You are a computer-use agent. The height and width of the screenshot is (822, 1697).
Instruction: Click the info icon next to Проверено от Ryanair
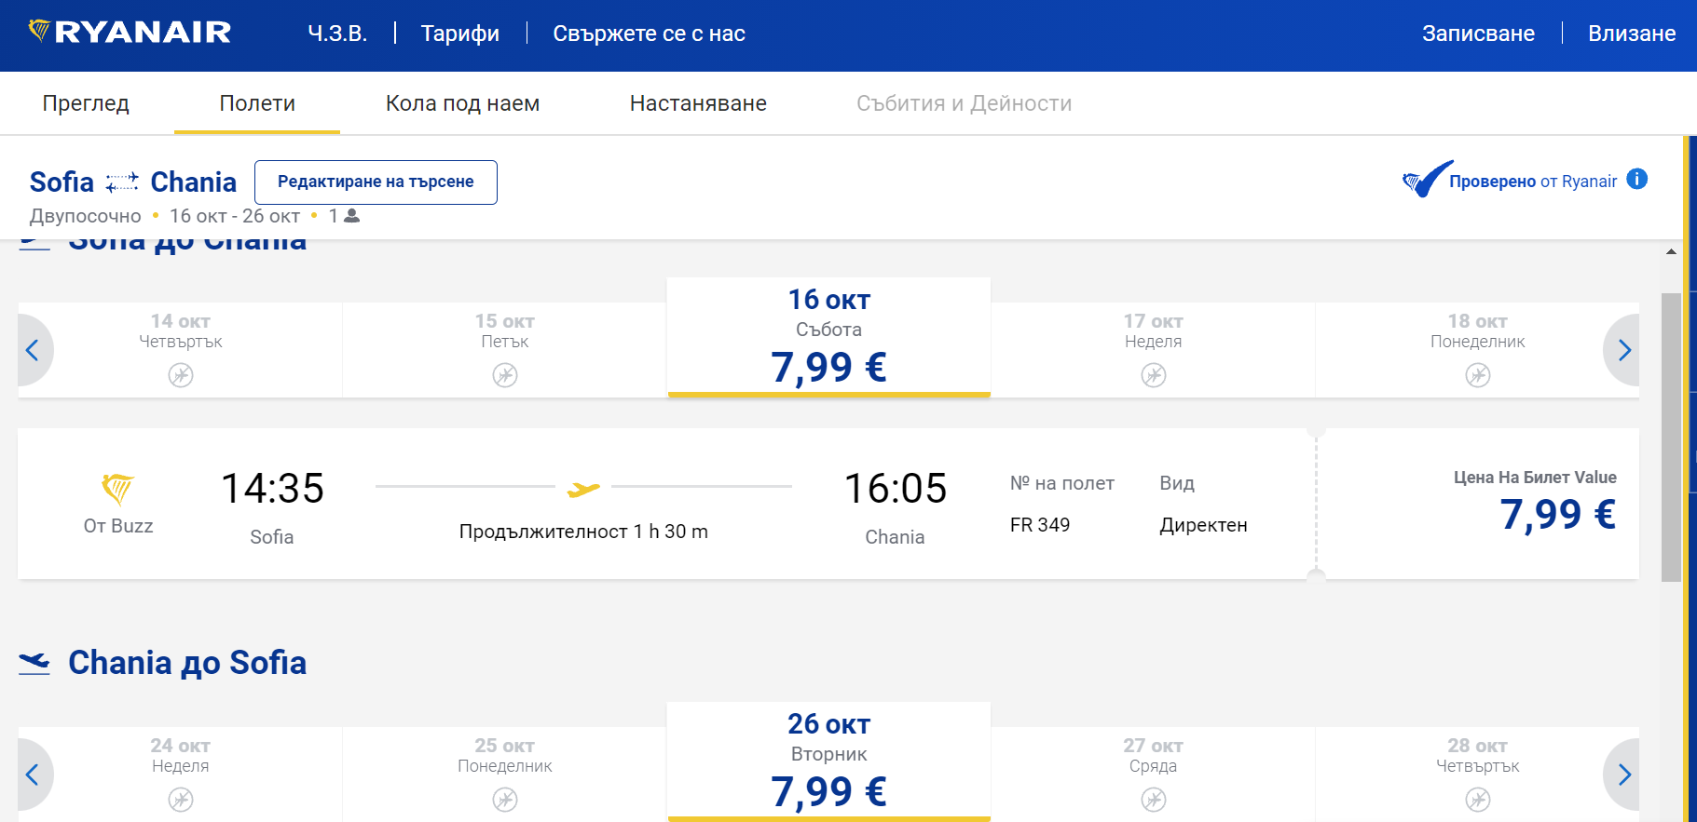(1636, 179)
